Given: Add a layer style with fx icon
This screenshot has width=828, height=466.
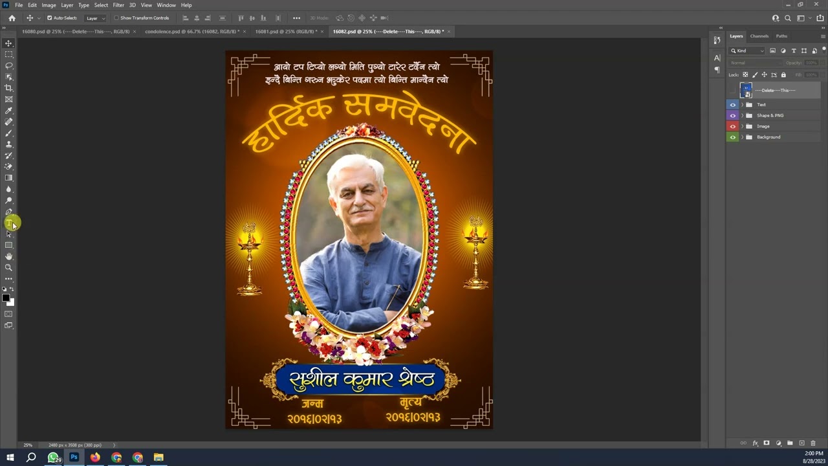Looking at the screenshot, I should [755, 443].
